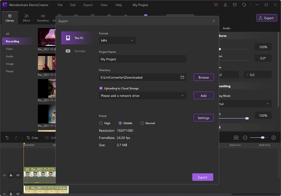Expand the network drive dropdown

[x=143, y=96]
